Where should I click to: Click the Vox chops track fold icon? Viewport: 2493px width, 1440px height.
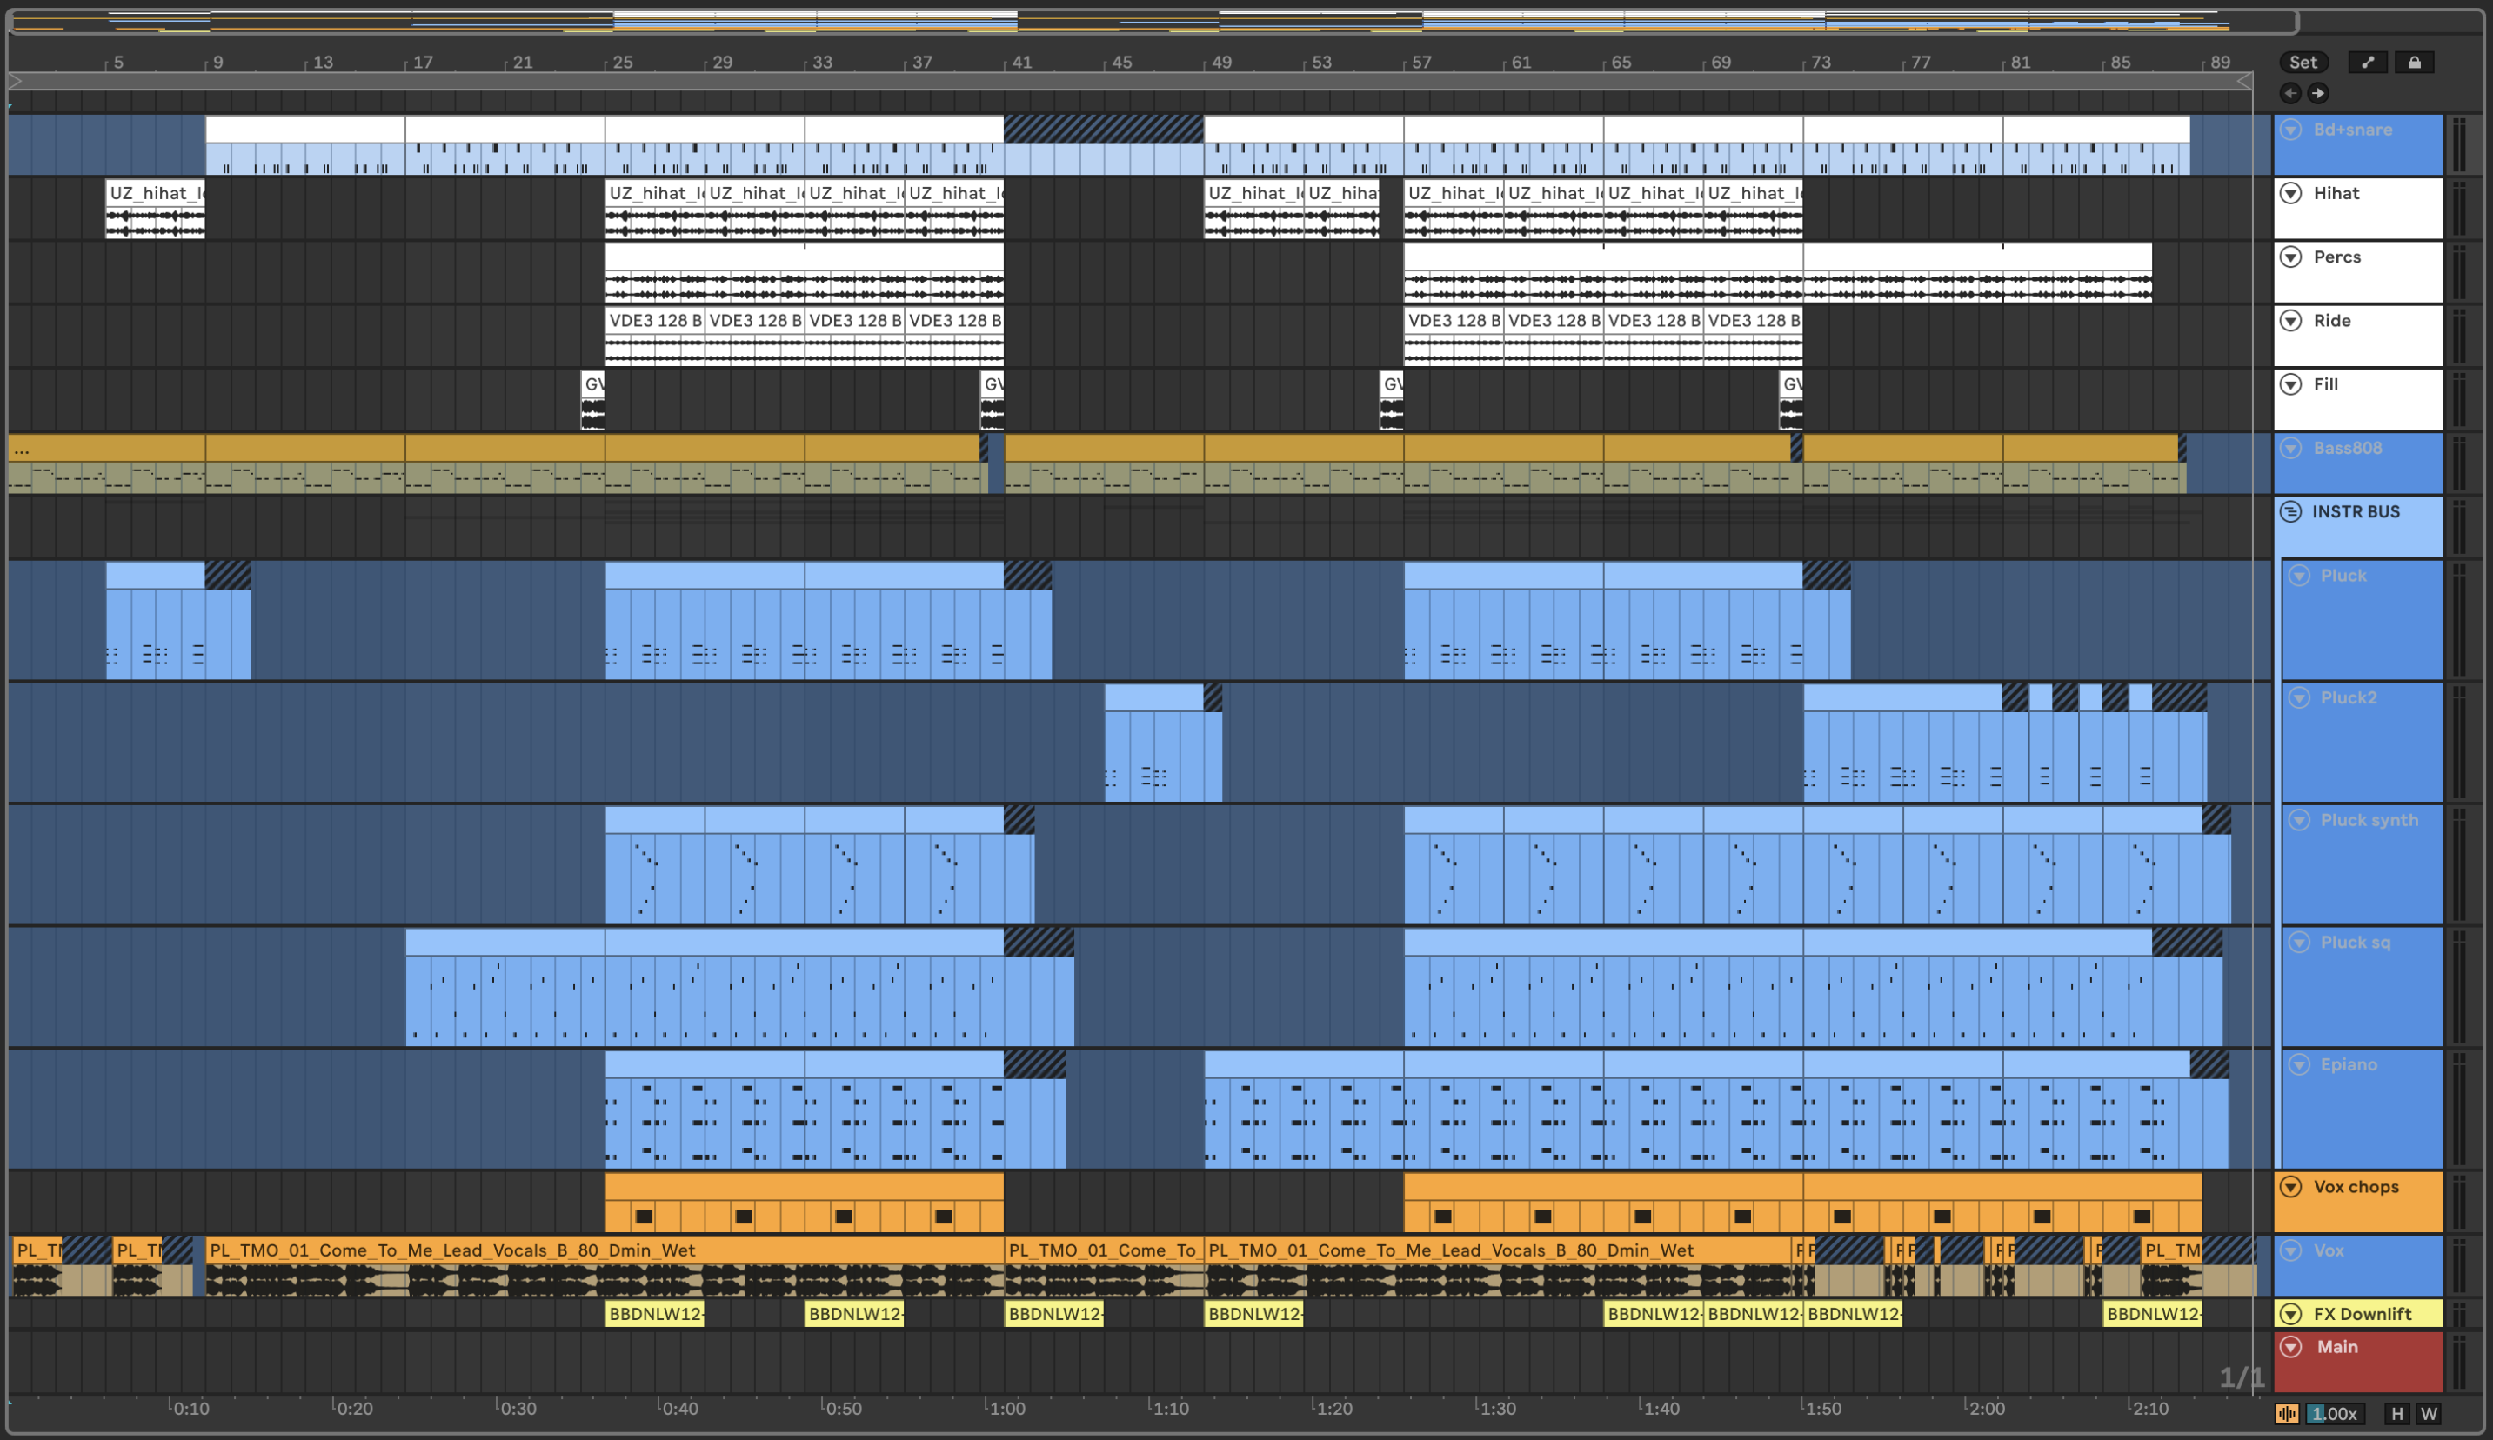pyautogui.click(x=2291, y=1187)
